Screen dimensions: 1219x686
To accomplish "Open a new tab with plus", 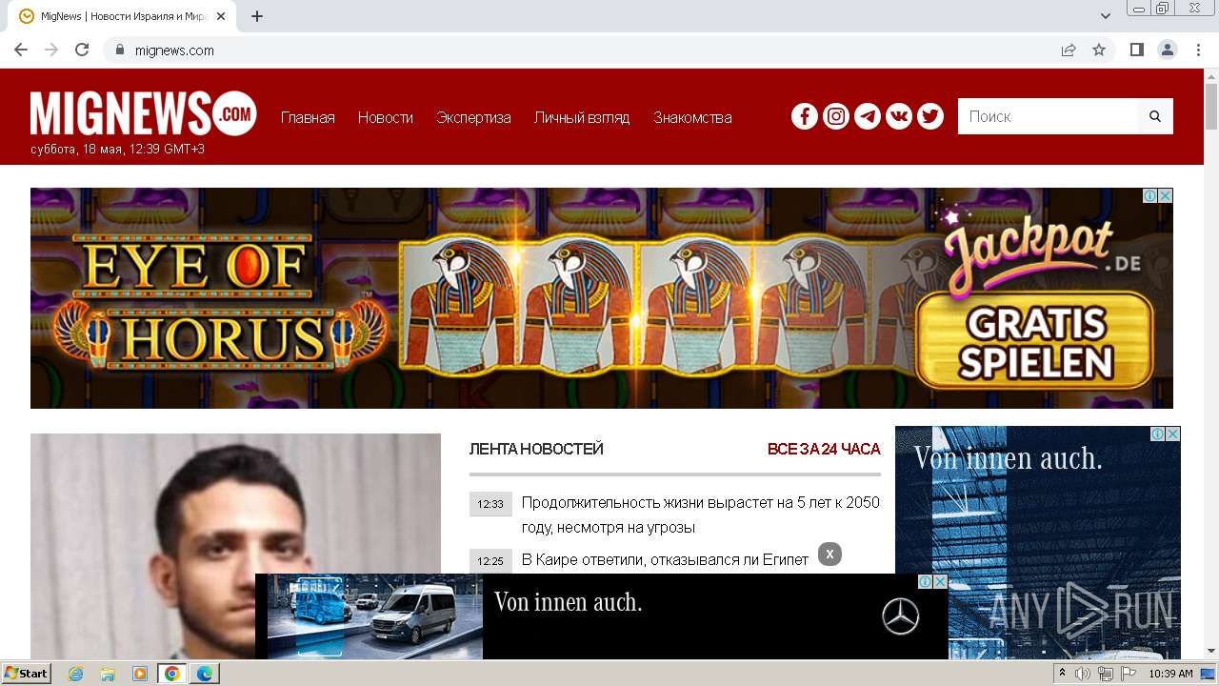I will pos(257,16).
